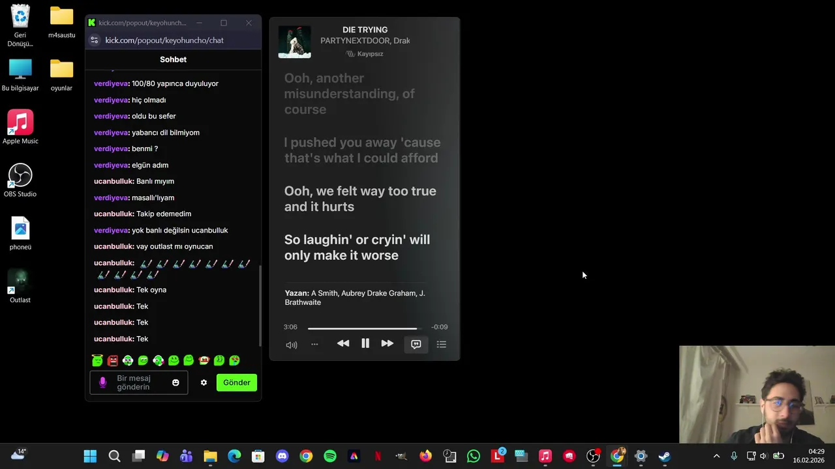835x469 pixels.
Task: Click the DIE TRYING album artwork
Action: pos(294,42)
